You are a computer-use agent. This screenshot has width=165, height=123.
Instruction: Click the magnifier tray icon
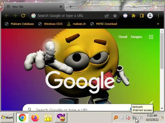pyautogui.click(x=116, y=118)
